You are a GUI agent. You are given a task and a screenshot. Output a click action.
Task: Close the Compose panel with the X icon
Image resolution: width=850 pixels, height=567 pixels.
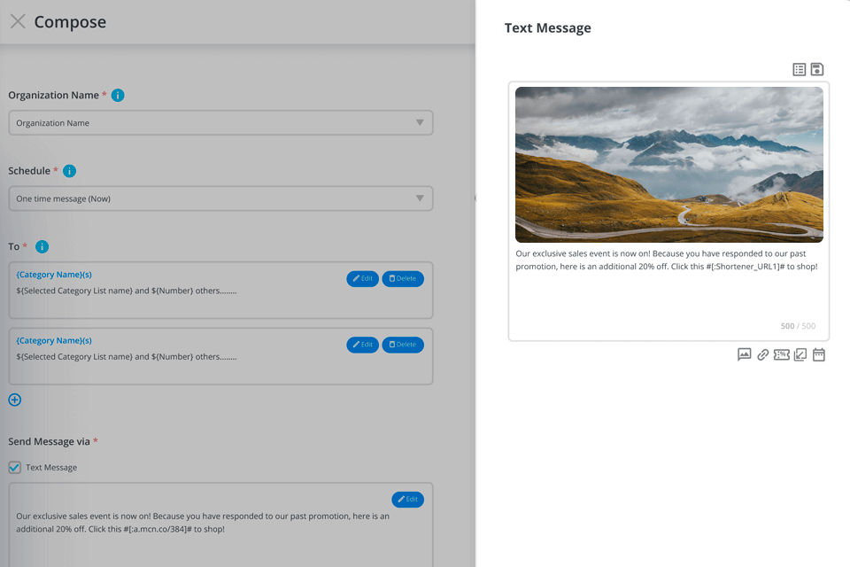coord(18,21)
